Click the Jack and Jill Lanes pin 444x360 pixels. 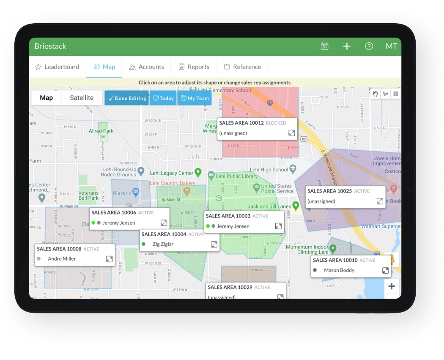pos(296,206)
